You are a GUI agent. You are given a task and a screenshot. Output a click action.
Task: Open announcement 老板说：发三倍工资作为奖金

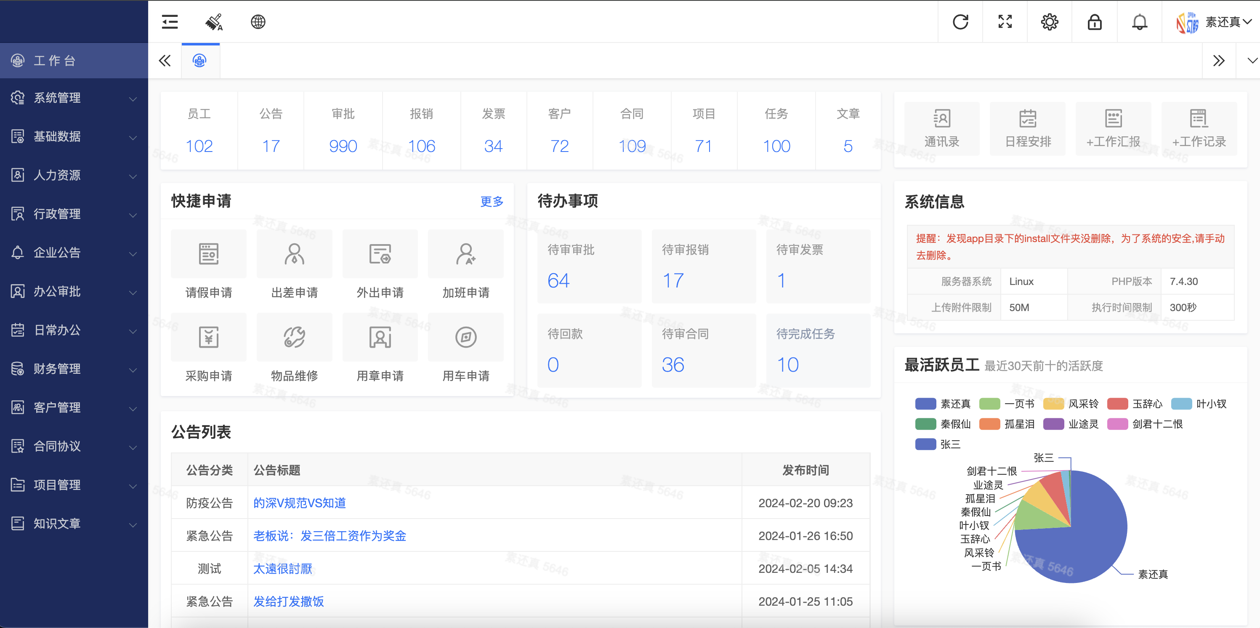[x=330, y=535]
